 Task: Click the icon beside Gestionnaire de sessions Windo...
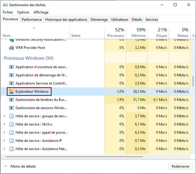point(11,108)
